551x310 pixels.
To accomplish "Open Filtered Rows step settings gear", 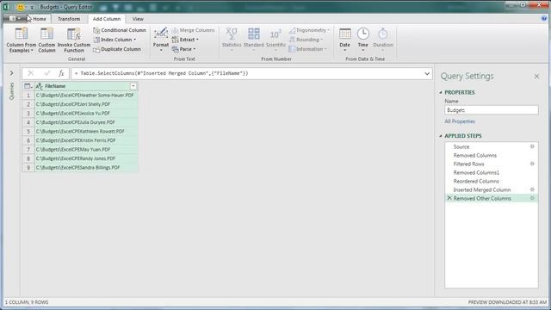I will click(x=532, y=164).
